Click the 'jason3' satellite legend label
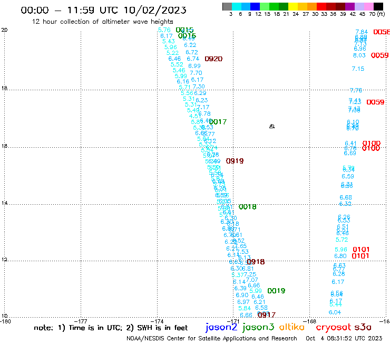Image resolution: width=390 pixels, height=343 pixels. pos(258,327)
